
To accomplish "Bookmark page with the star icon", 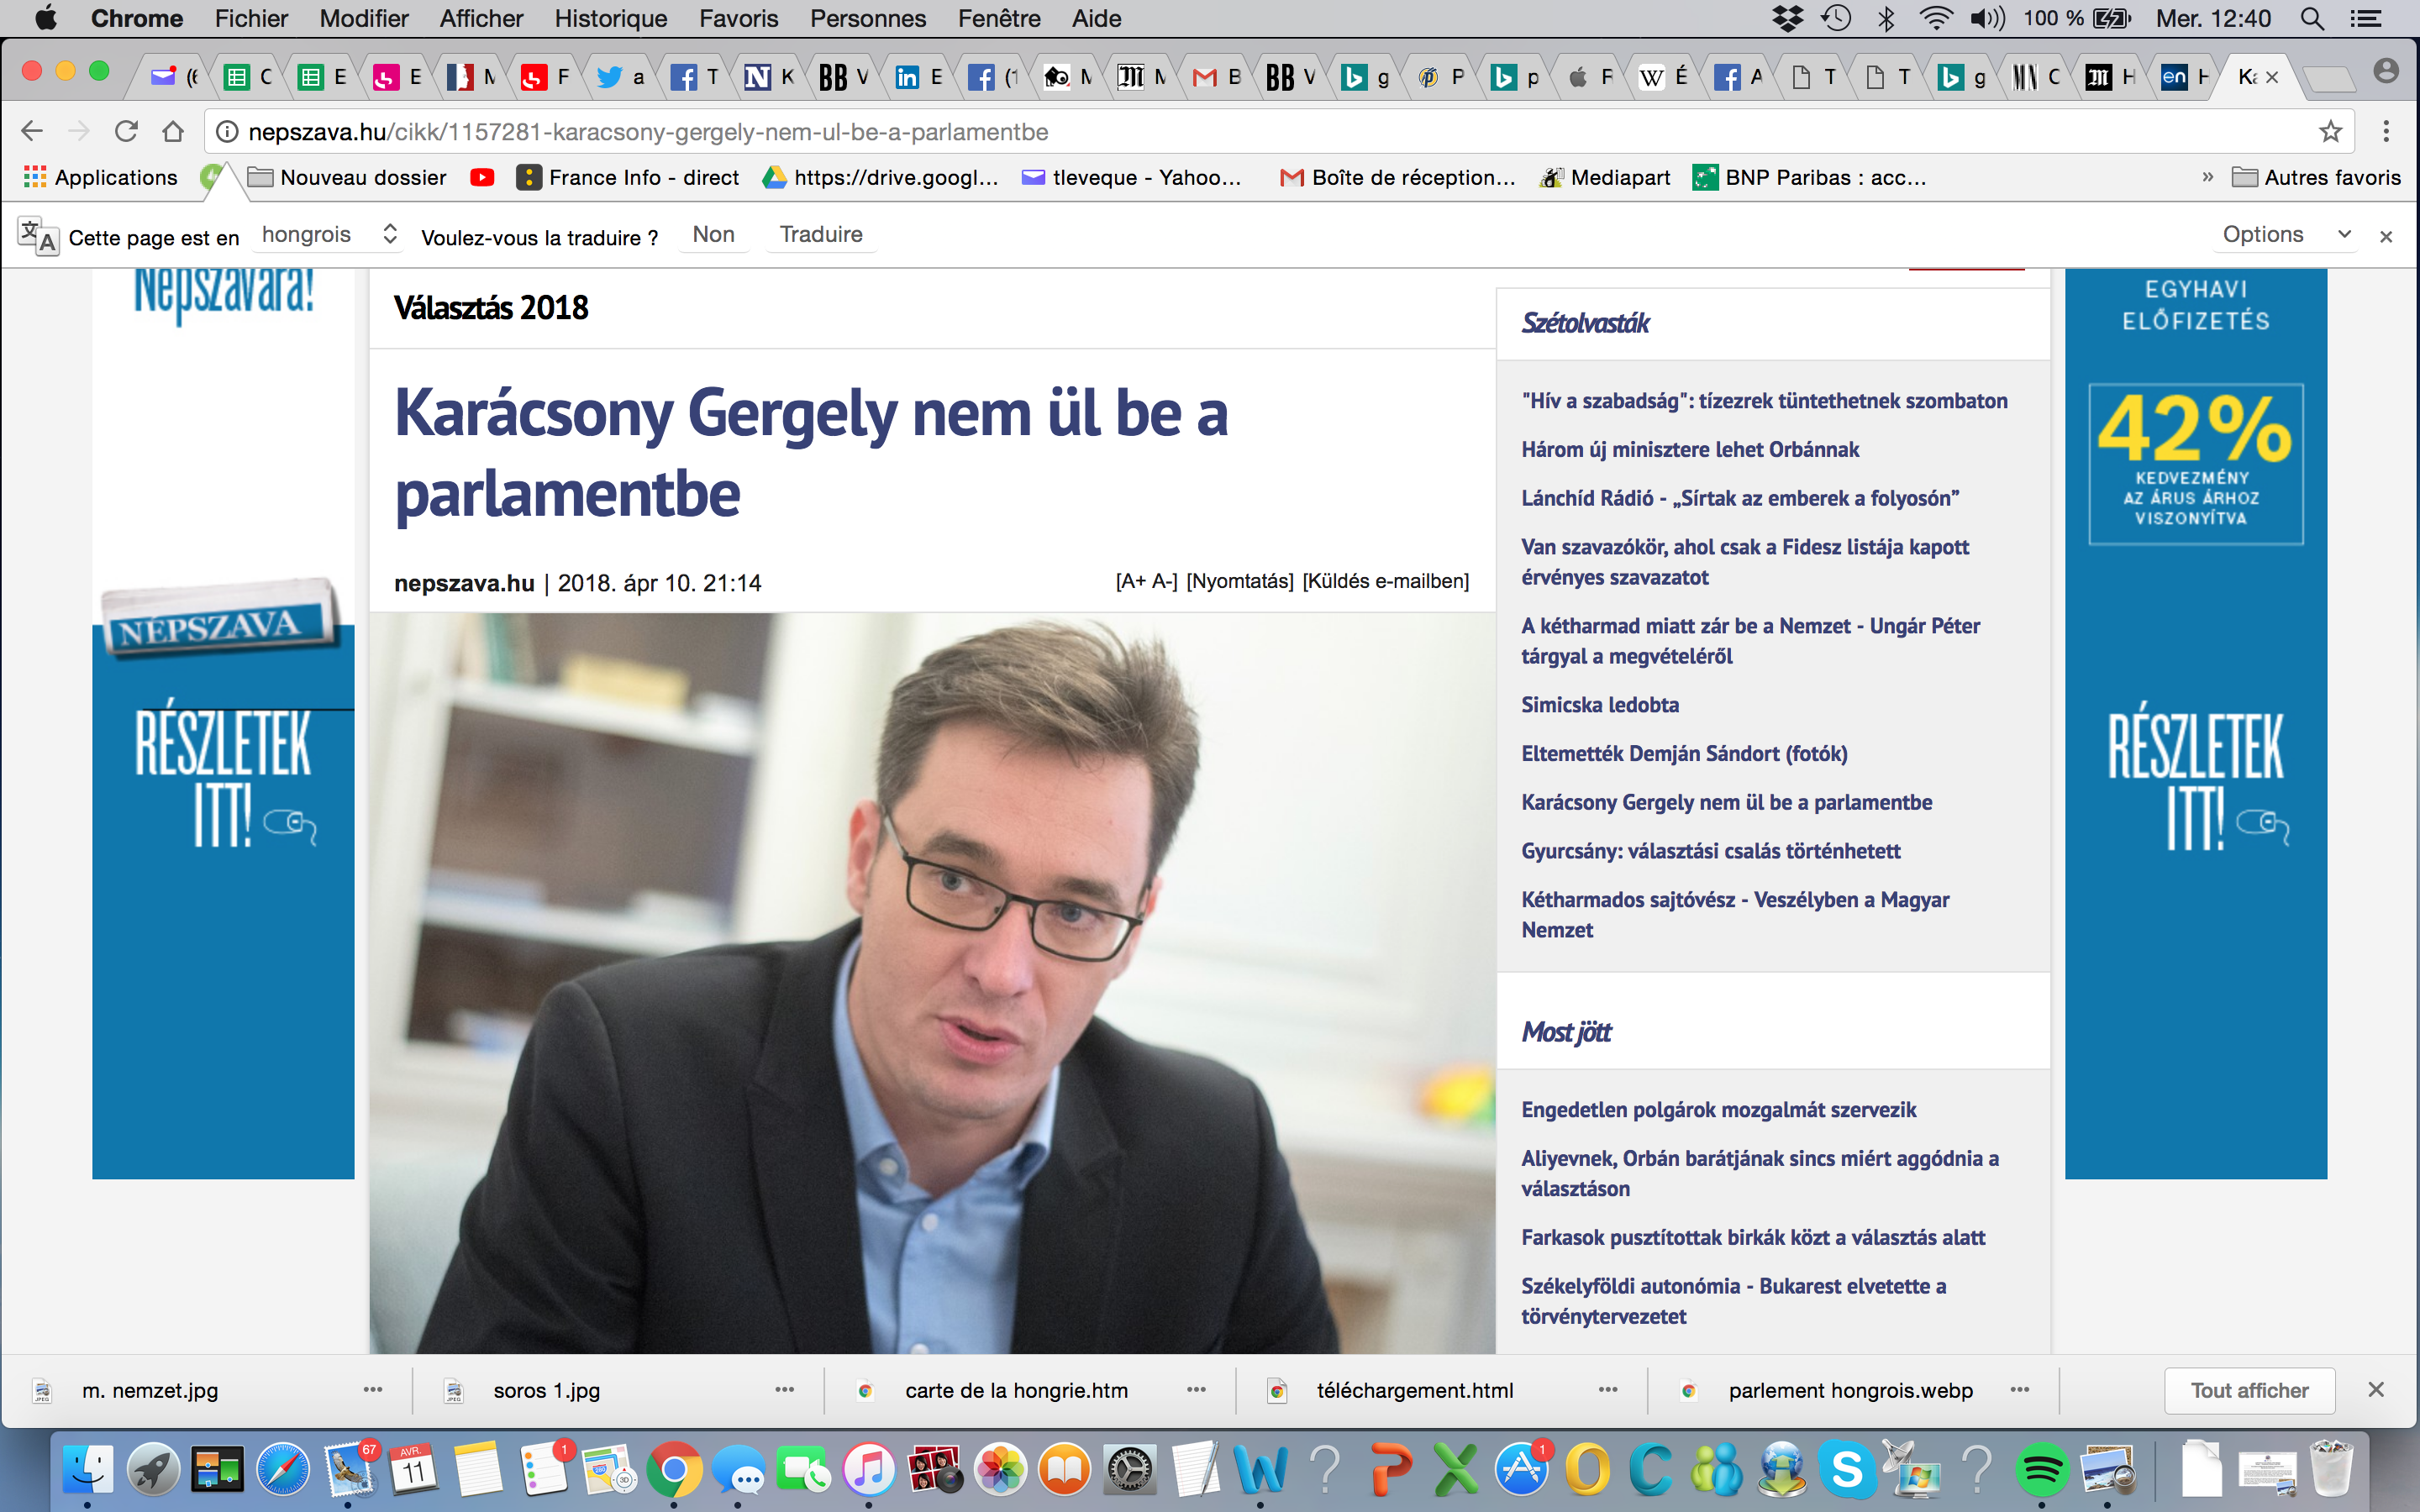I will (x=2330, y=131).
